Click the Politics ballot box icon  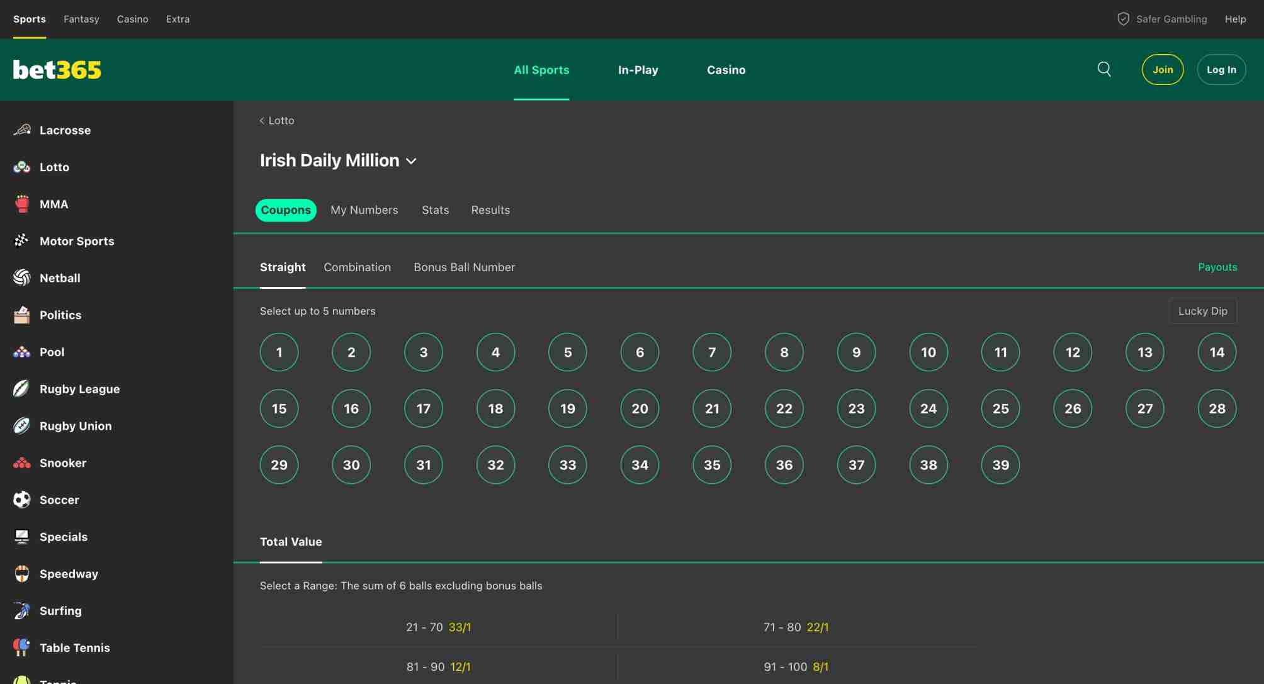(x=22, y=315)
